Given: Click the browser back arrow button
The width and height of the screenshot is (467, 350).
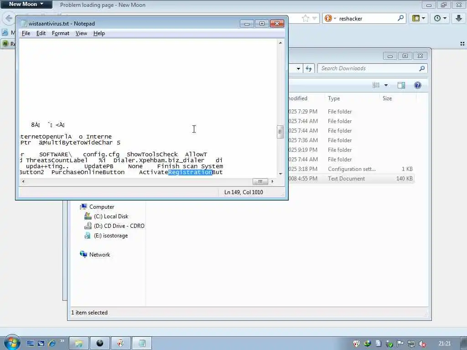Looking at the screenshot, I should [9, 18].
